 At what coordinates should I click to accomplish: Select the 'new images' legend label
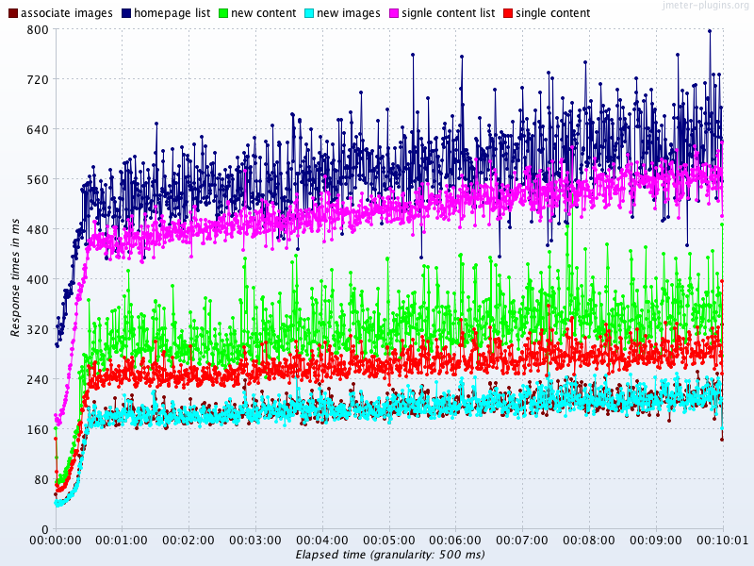pyautogui.click(x=348, y=13)
